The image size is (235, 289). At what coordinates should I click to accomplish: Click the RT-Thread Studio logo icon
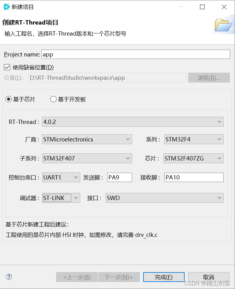pos(6,7)
